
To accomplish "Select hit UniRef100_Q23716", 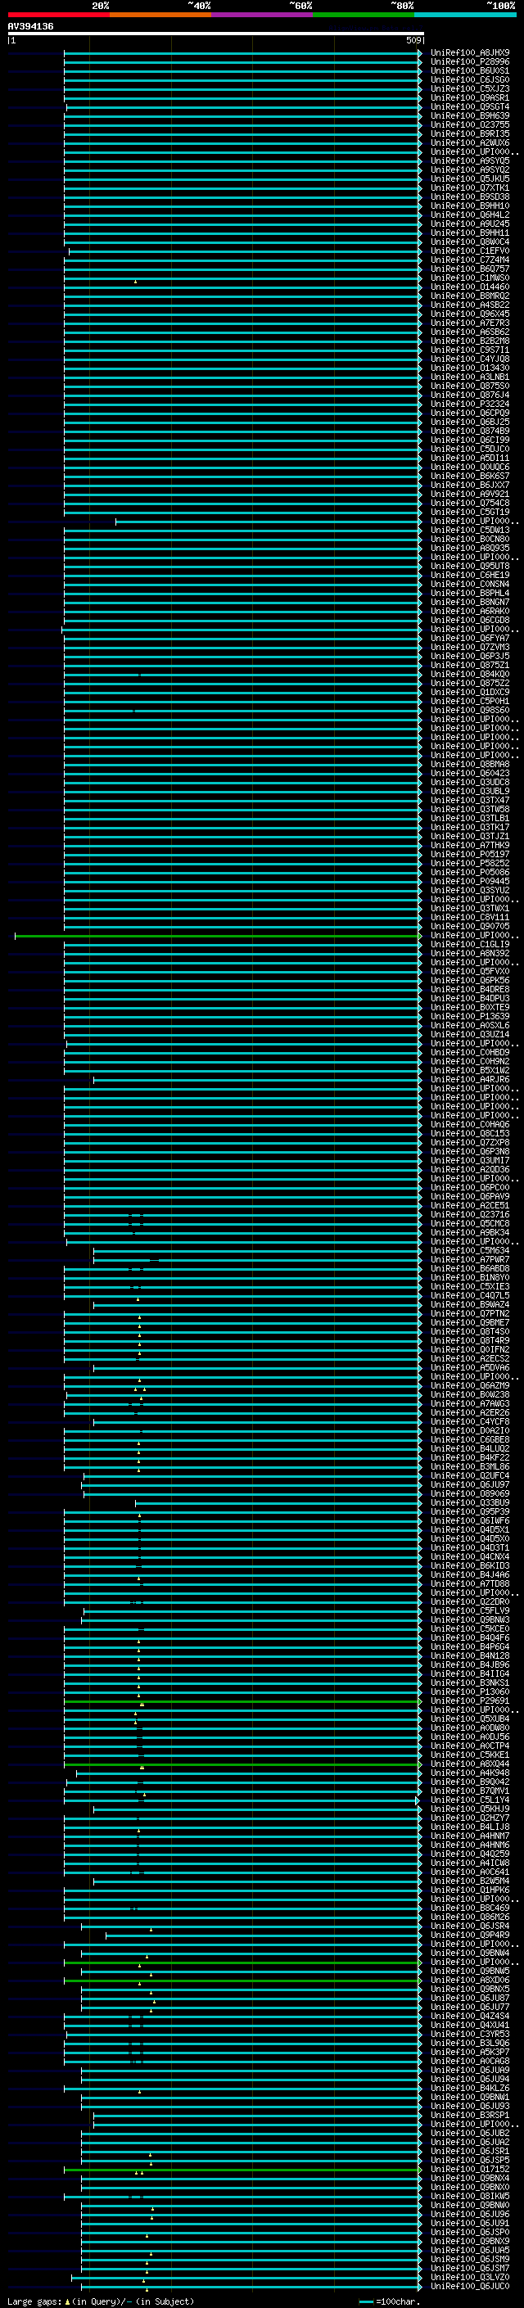I will point(469,1214).
